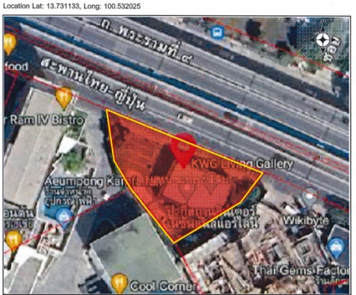The height and width of the screenshot is (295, 356).
Task: Click the compass icon on the map
Action: [x=323, y=40]
